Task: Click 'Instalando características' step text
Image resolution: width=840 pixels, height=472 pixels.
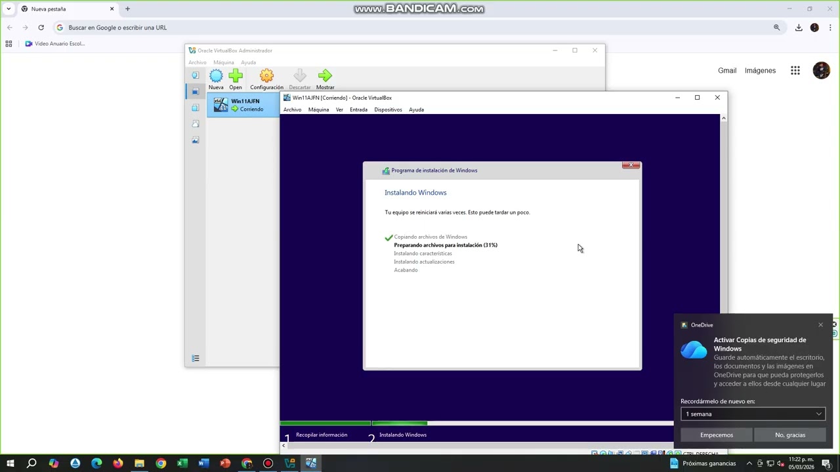Action: point(423,253)
